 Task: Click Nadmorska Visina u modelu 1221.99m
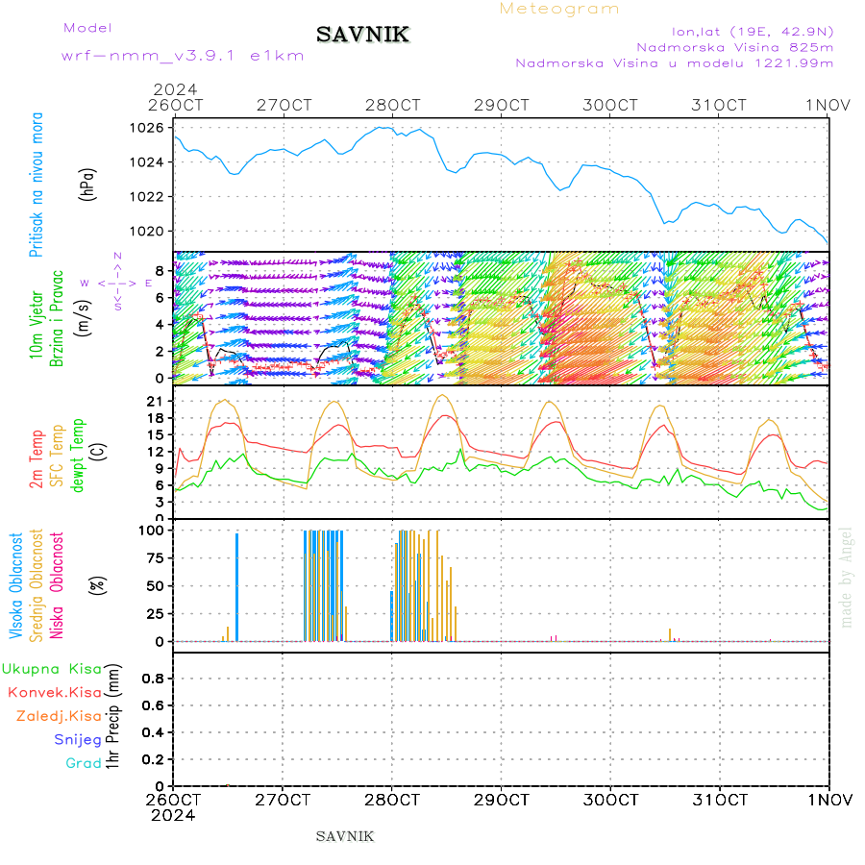click(674, 63)
